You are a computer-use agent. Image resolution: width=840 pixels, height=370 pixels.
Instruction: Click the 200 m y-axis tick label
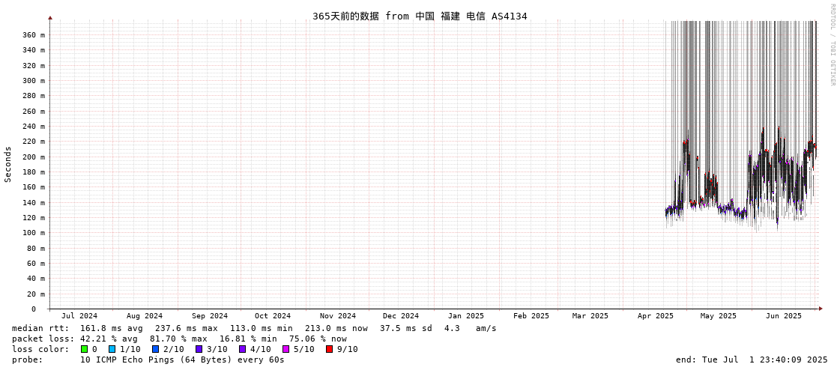tap(34, 157)
